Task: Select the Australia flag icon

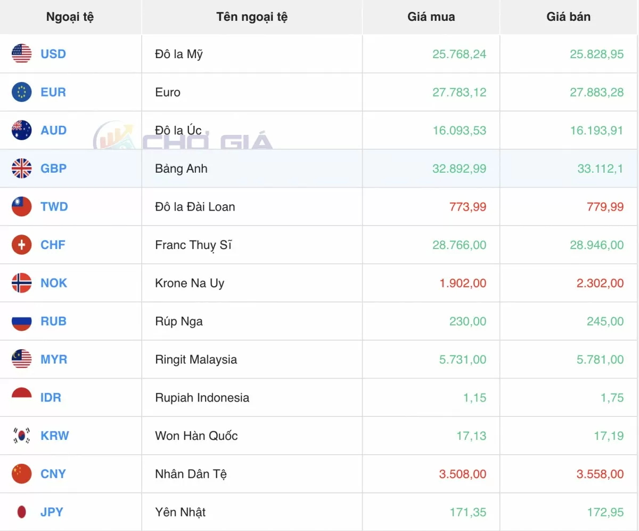Action: pyautogui.click(x=22, y=130)
